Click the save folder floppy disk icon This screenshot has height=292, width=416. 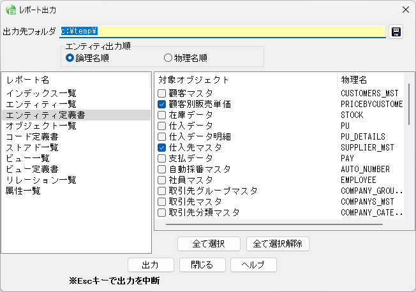point(396,32)
